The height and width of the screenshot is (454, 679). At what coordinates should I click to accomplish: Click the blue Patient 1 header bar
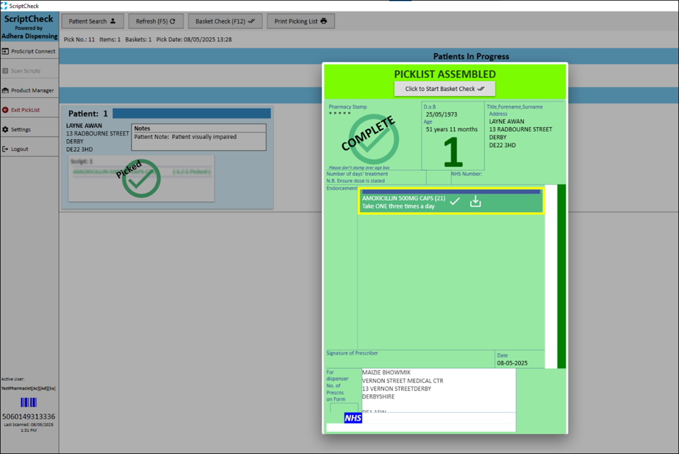(192, 113)
